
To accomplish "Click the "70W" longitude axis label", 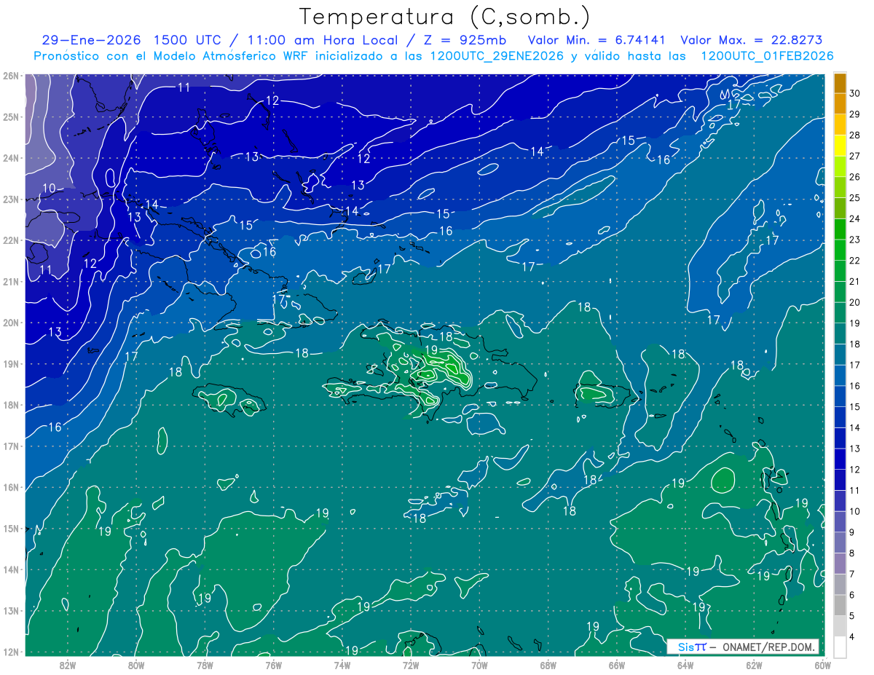I will 479,665.
